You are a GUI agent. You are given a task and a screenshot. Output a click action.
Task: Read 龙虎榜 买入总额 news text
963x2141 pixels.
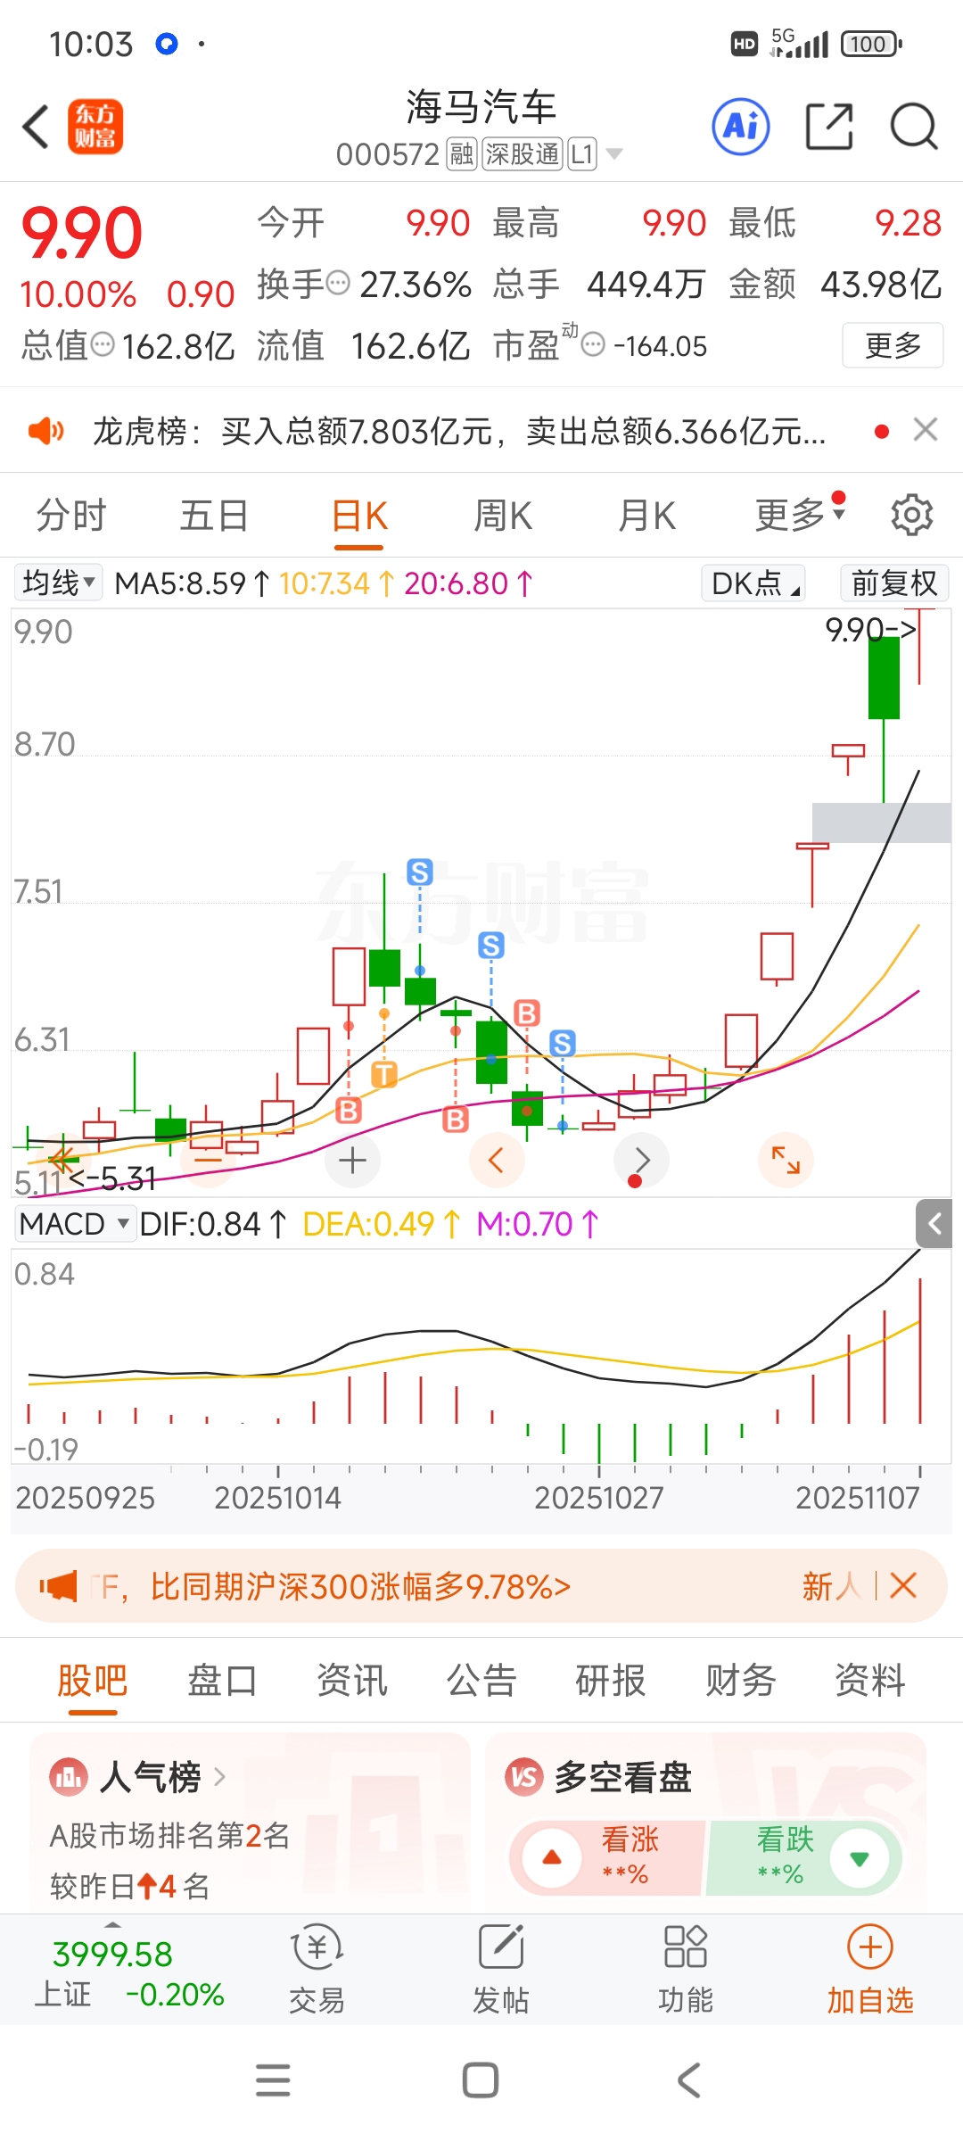[459, 432]
